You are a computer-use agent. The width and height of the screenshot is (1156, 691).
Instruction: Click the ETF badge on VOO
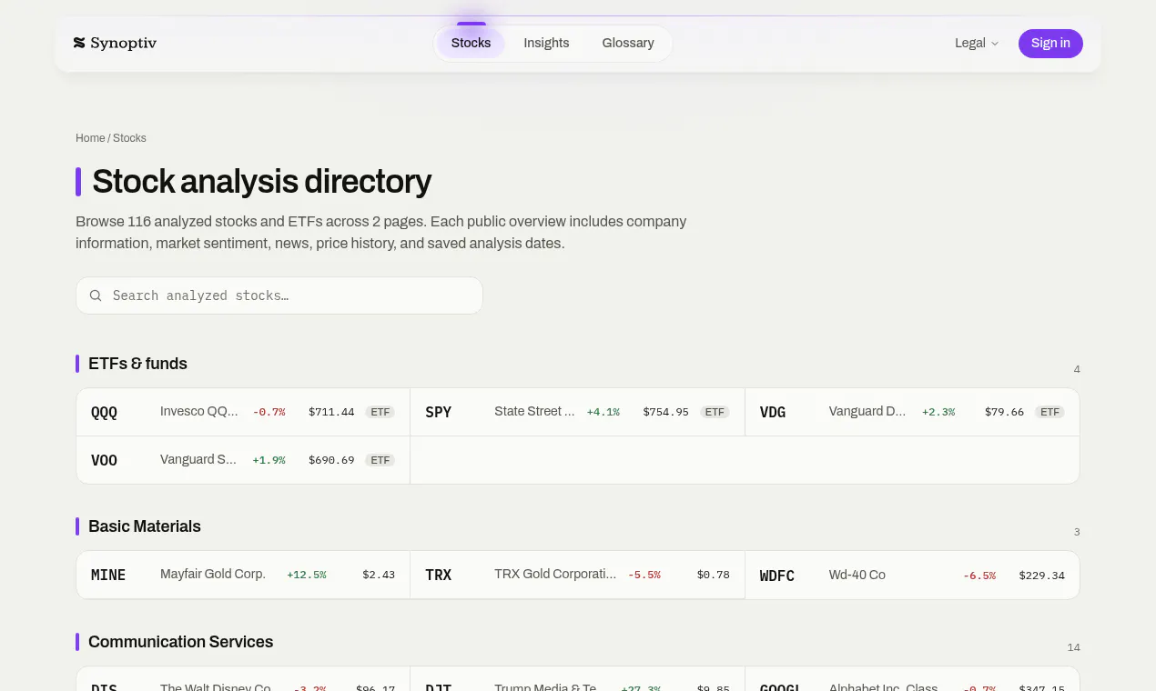[x=380, y=460]
